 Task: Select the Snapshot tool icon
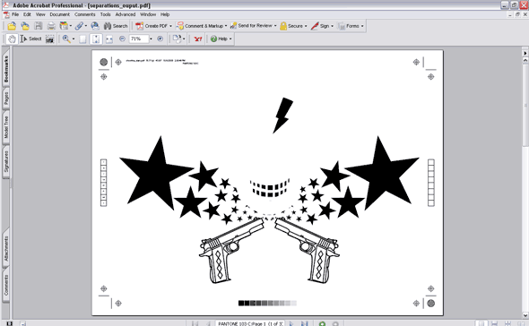(49, 39)
